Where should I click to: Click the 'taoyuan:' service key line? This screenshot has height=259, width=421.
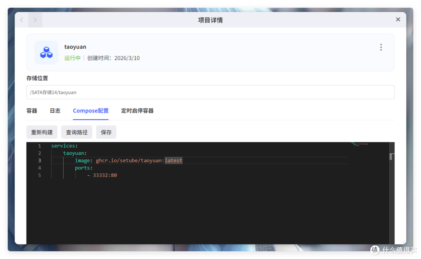pos(74,153)
